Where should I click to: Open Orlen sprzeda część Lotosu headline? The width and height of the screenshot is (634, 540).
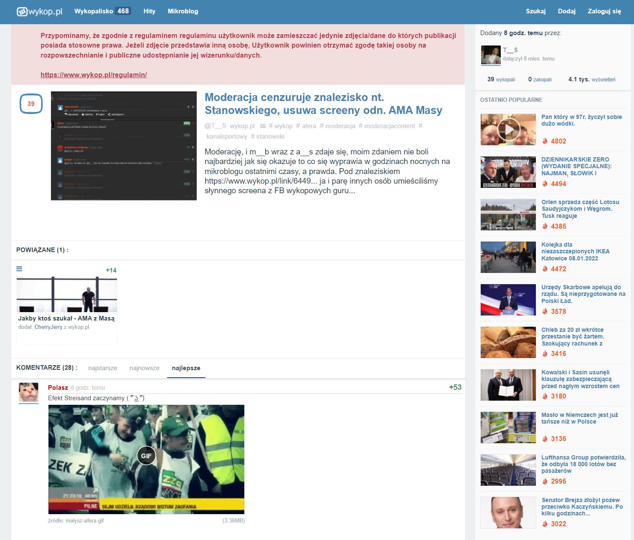coord(581,209)
